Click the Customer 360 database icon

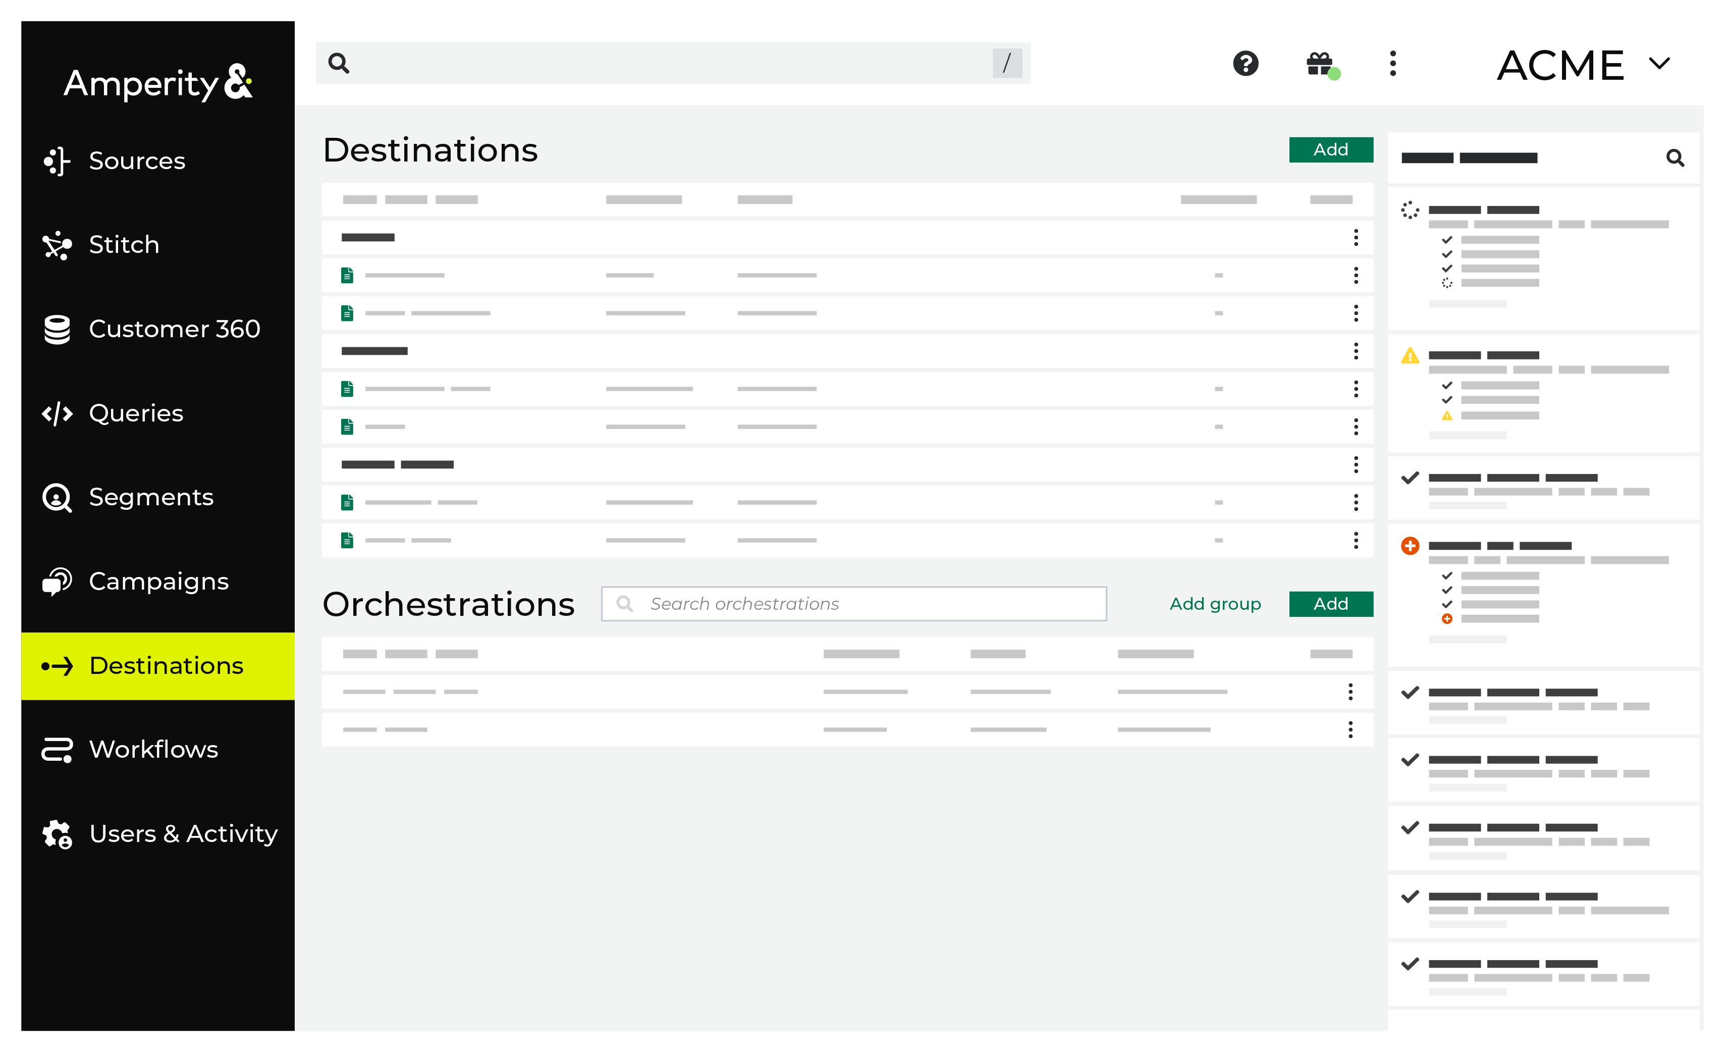pyautogui.click(x=58, y=329)
